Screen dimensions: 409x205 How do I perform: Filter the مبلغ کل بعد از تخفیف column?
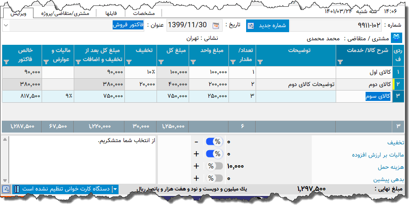78,62
